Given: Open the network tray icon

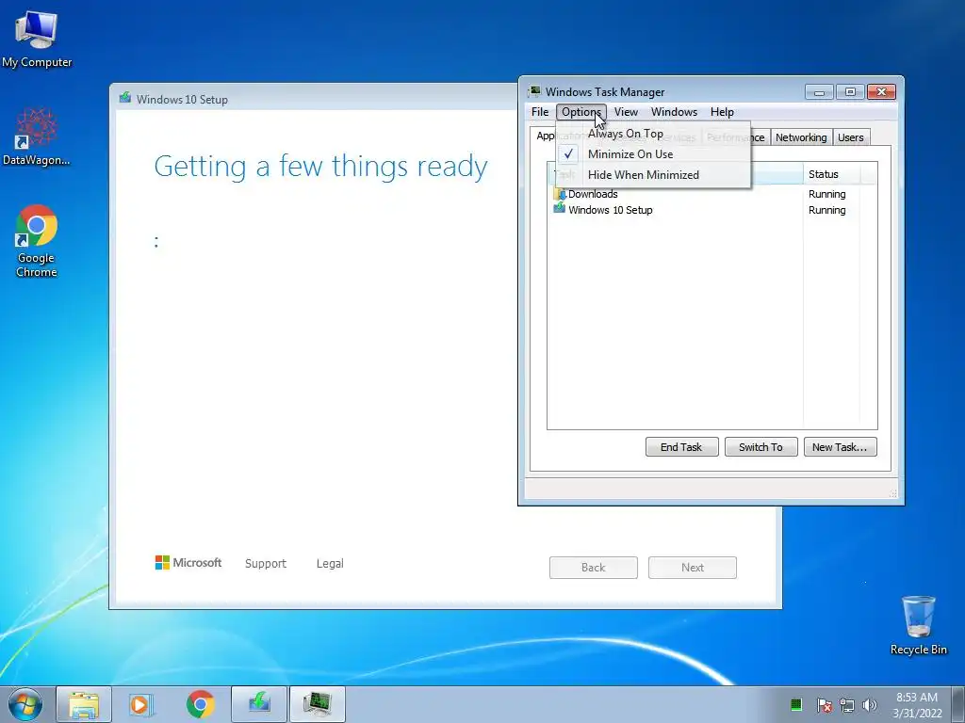Looking at the screenshot, I should click(x=847, y=704).
